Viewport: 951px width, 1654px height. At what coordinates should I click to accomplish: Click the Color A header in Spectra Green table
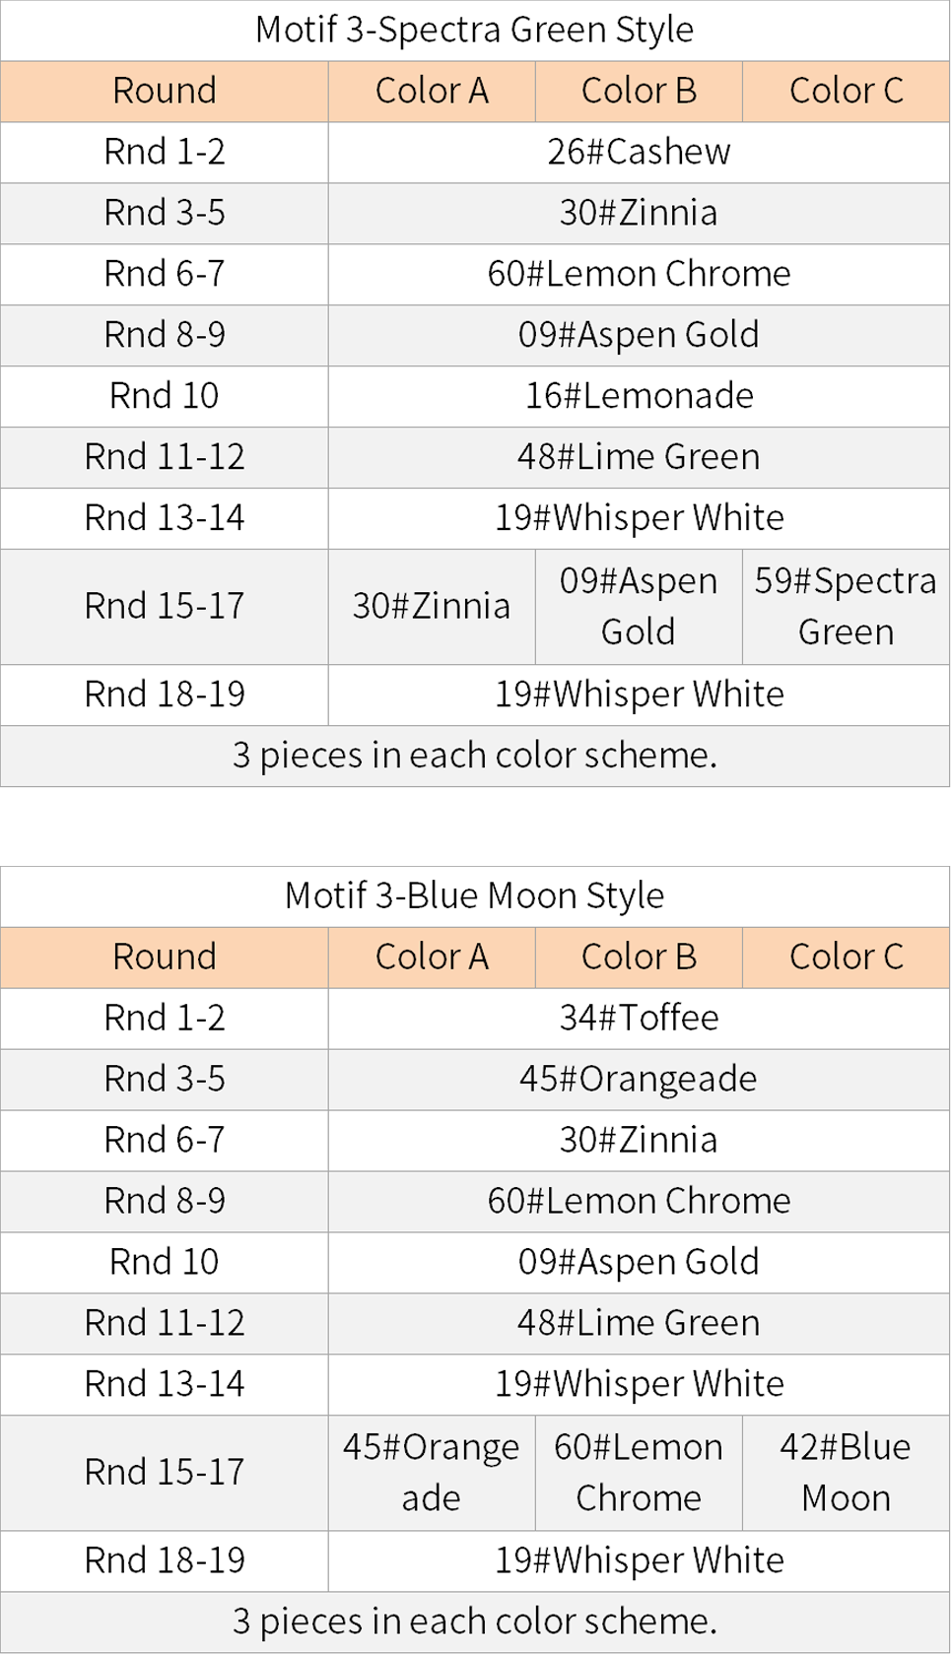pos(432,91)
